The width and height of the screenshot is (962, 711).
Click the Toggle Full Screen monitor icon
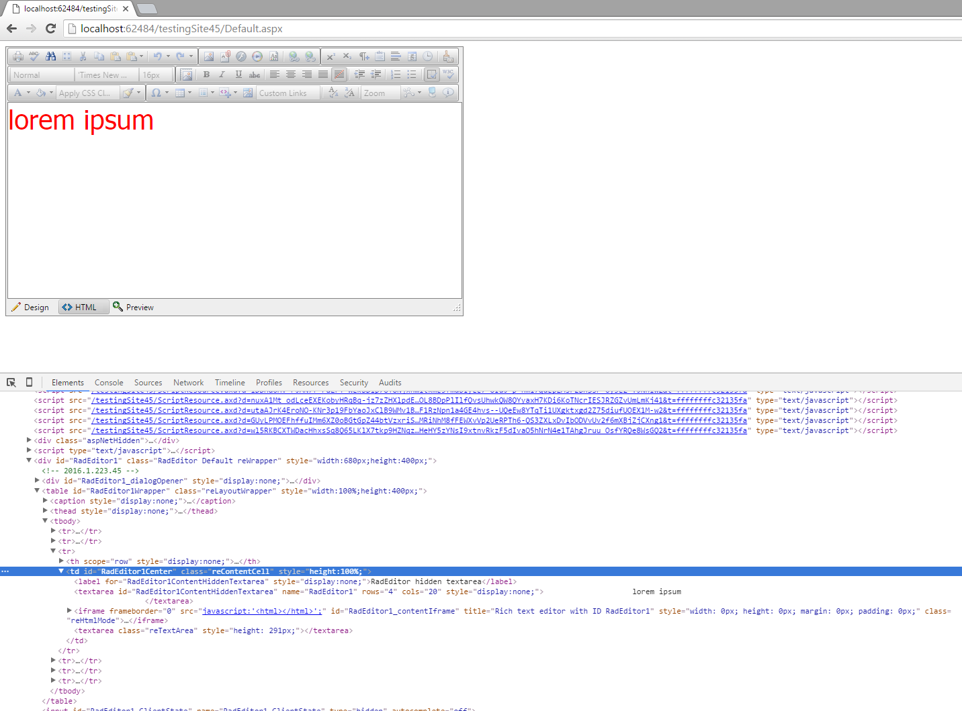[x=432, y=93]
